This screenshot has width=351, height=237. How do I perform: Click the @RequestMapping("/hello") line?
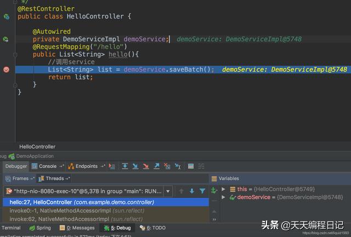coord(80,47)
